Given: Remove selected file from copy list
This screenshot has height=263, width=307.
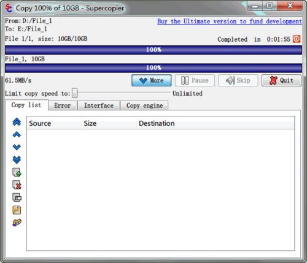Looking at the screenshot, I should click(17, 185).
